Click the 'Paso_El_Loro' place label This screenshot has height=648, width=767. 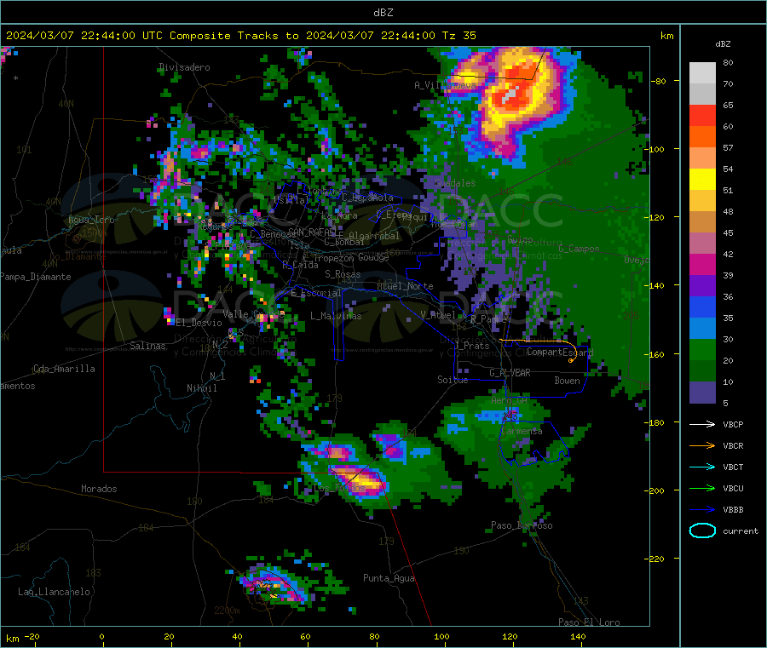point(589,622)
